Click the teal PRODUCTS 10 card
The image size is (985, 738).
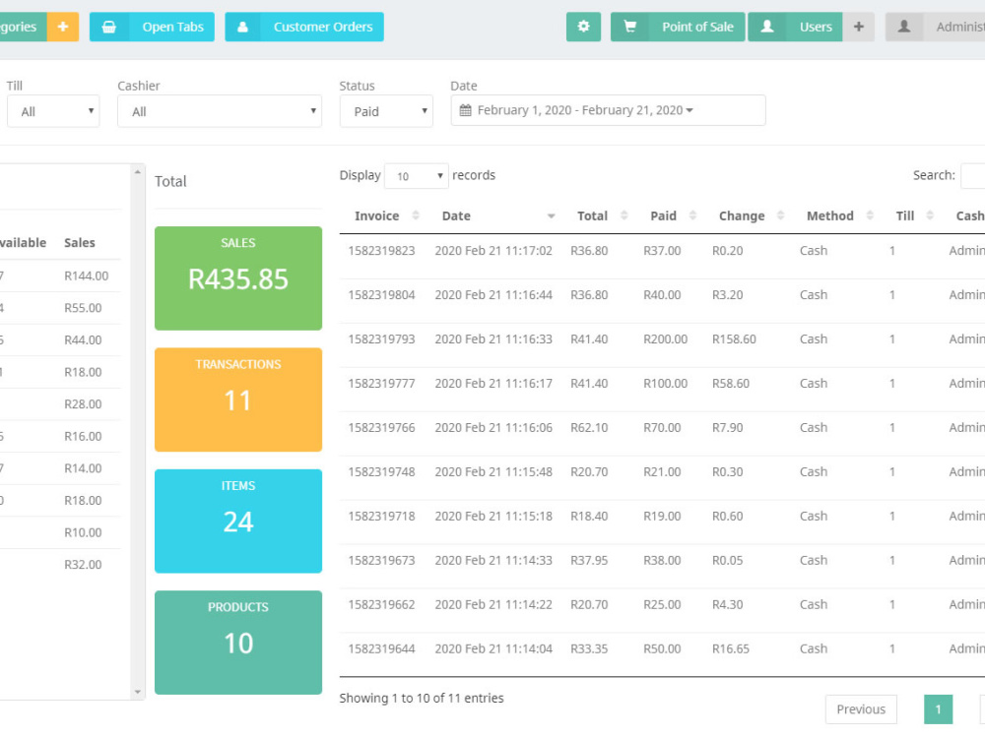(x=238, y=643)
